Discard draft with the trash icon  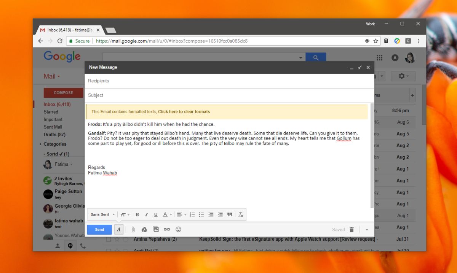352,230
